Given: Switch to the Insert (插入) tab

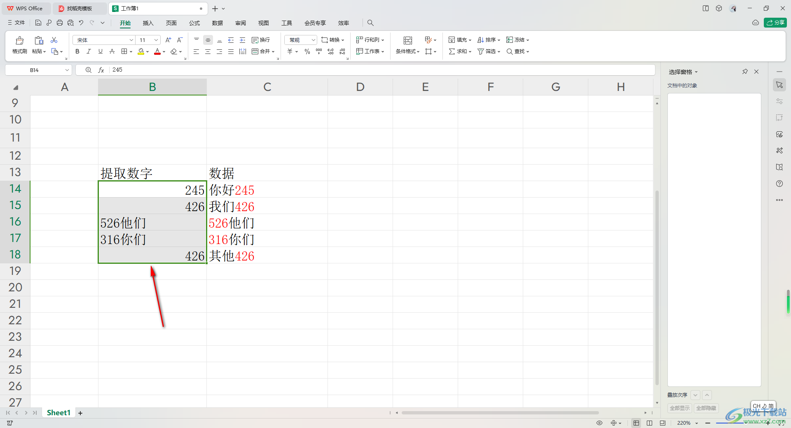Looking at the screenshot, I should pyautogui.click(x=148, y=23).
